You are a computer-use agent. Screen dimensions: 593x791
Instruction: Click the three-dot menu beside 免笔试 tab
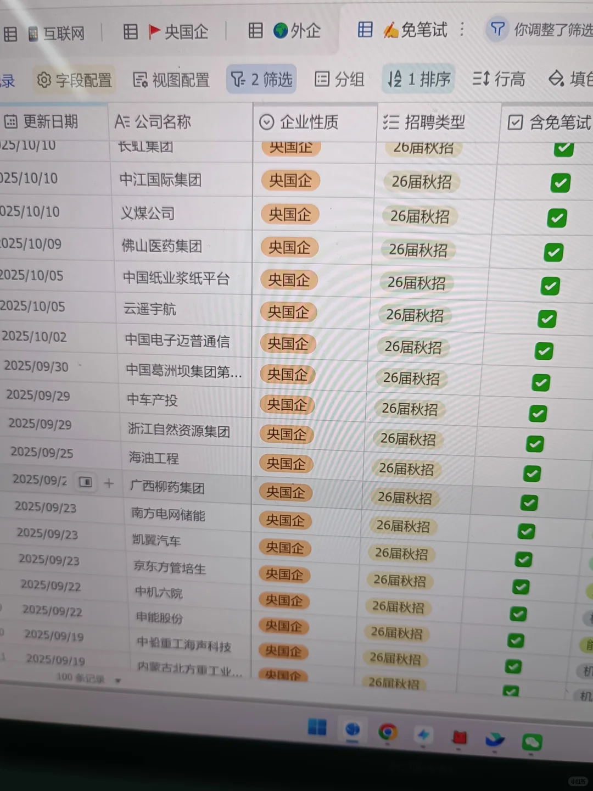tap(462, 29)
